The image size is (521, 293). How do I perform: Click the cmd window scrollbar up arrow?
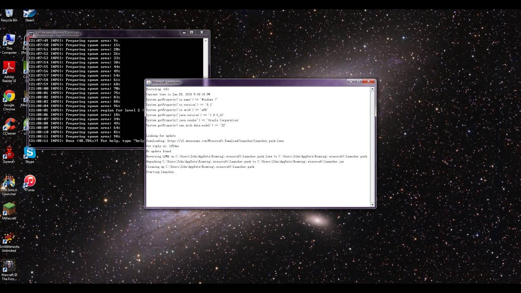tap(206, 41)
